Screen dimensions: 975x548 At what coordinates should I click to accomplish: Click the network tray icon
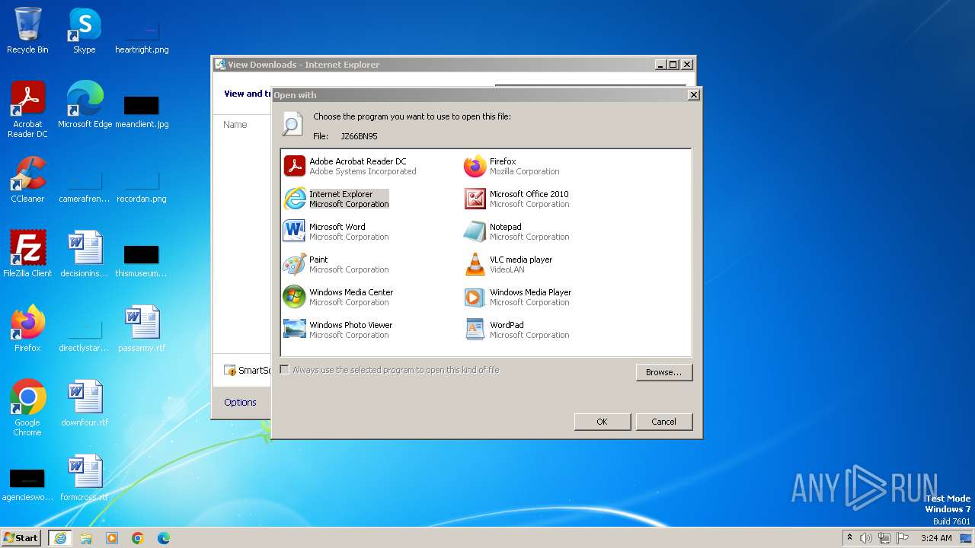pyautogui.click(x=884, y=538)
